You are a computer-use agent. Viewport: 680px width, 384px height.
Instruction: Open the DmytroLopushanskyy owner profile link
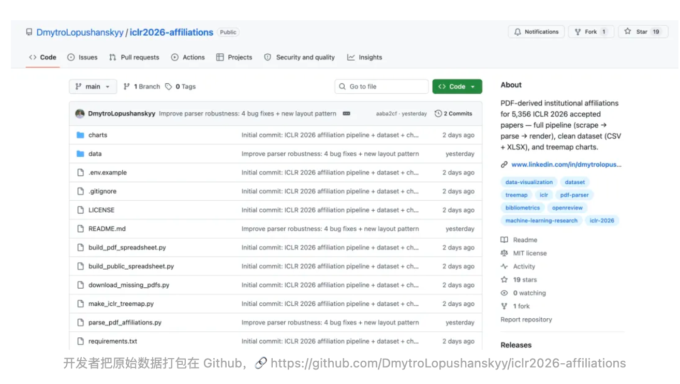click(80, 32)
